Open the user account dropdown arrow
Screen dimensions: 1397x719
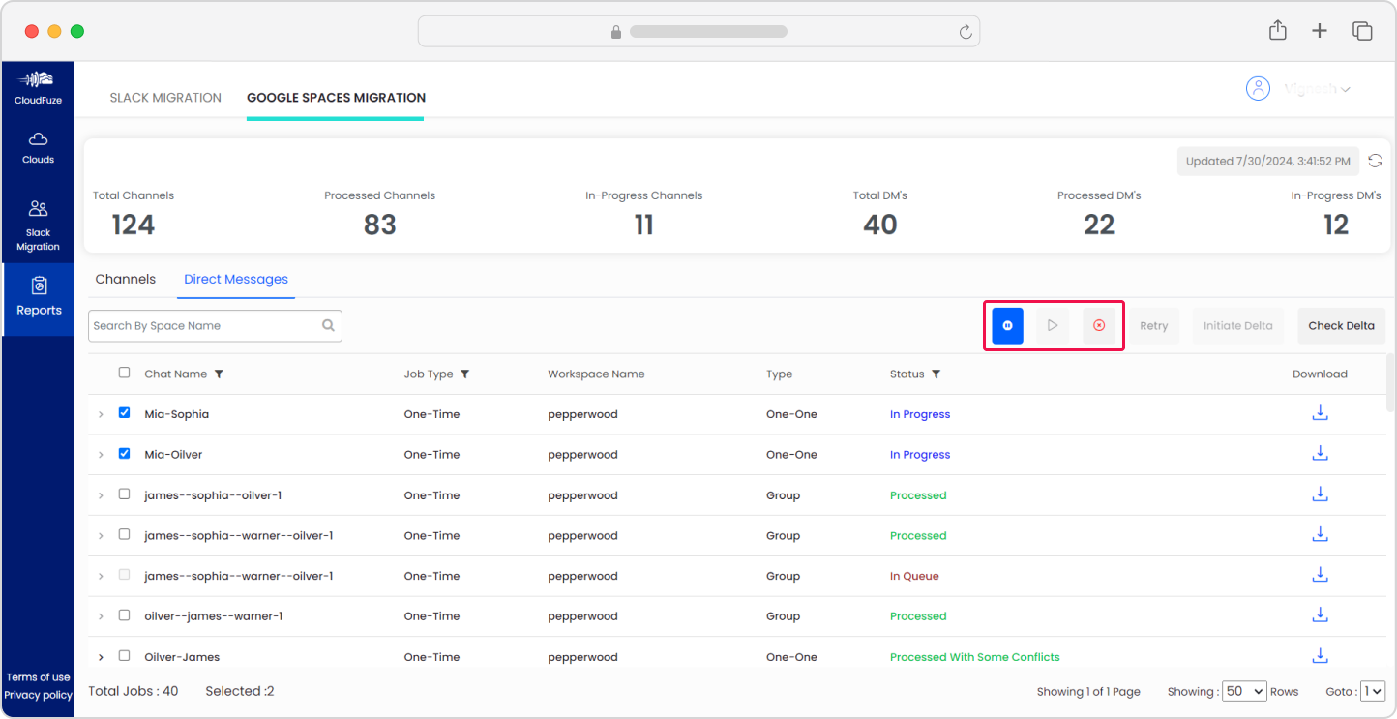point(1345,89)
